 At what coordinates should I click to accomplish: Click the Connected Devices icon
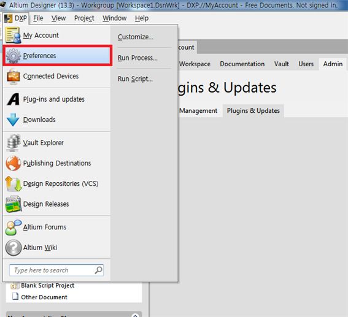13,77
